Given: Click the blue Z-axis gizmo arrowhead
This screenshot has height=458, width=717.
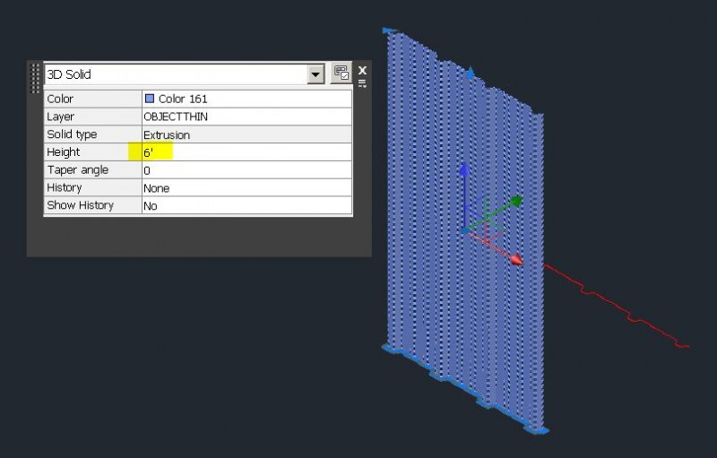Looking at the screenshot, I should point(464,169).
